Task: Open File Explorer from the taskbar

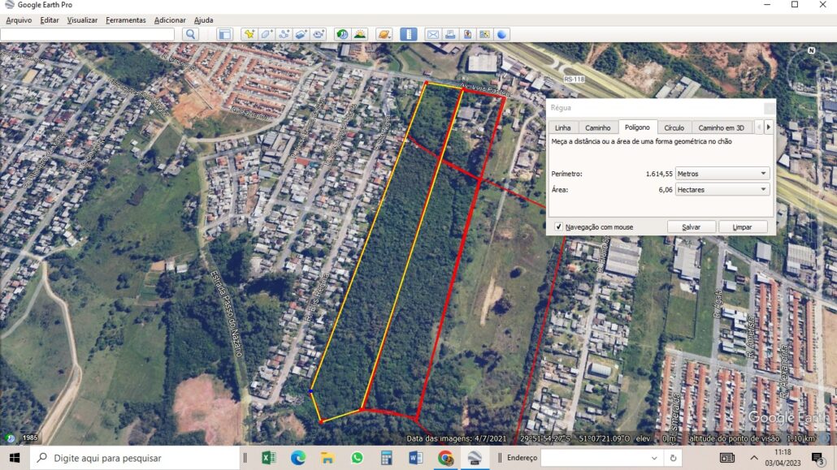Action: pos(327,458)
